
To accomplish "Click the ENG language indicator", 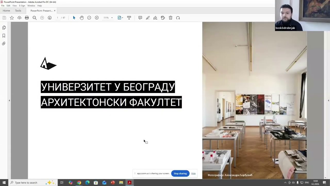I will [x=307, y=183].
